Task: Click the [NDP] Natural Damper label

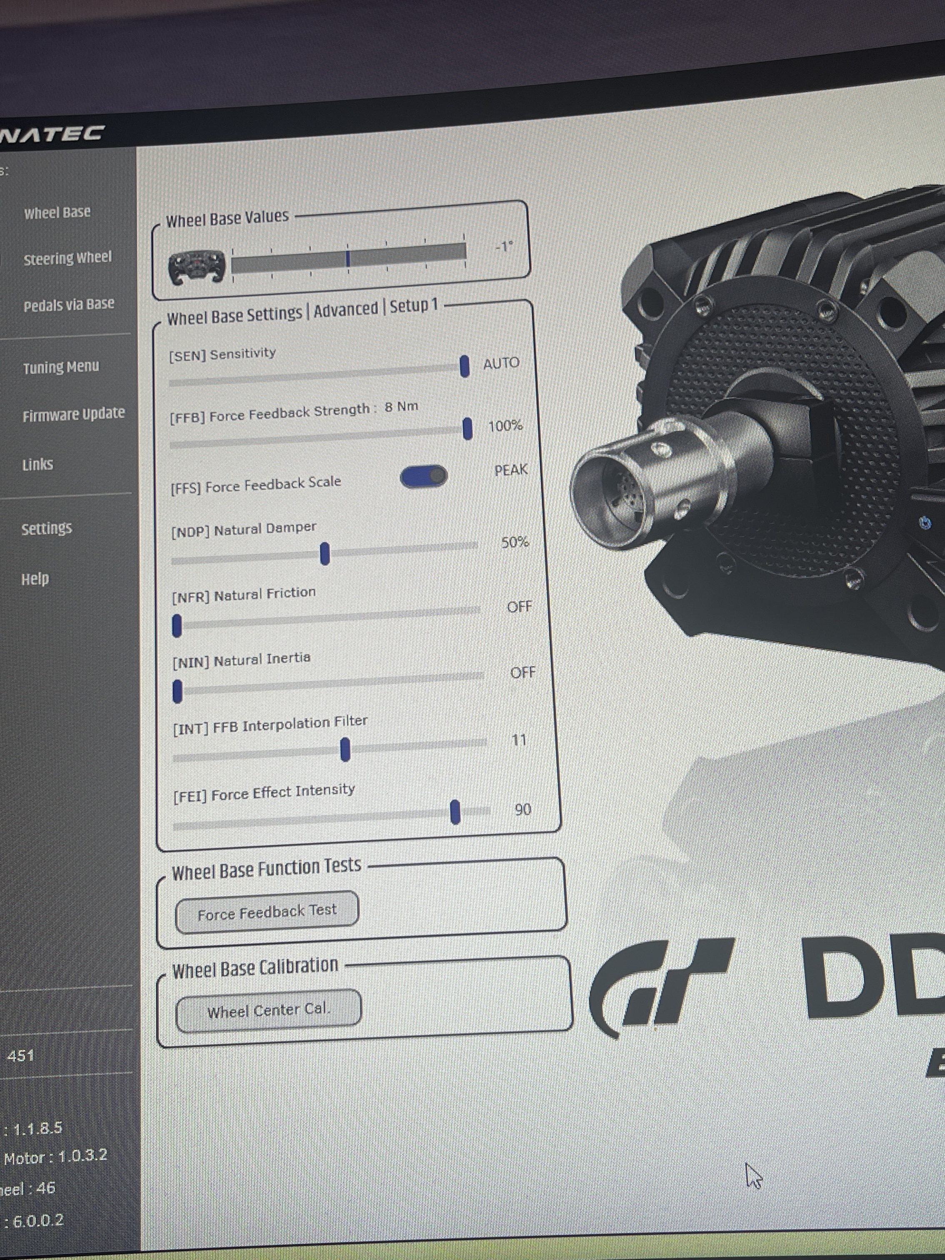Action: 244,530
